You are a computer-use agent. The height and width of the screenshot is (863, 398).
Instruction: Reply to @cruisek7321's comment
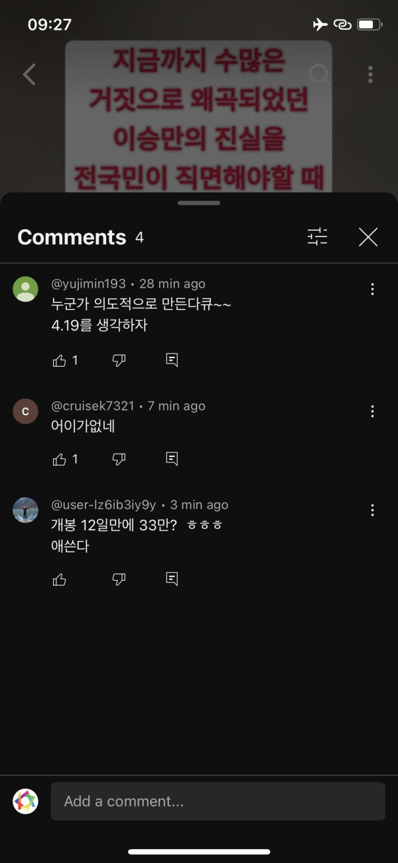click(172, 459)
